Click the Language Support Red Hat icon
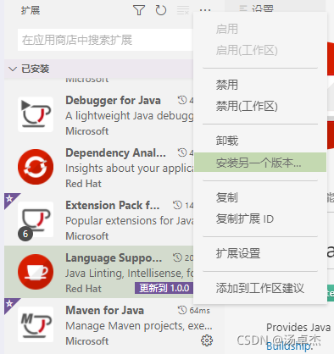 (x=36, y=272)
